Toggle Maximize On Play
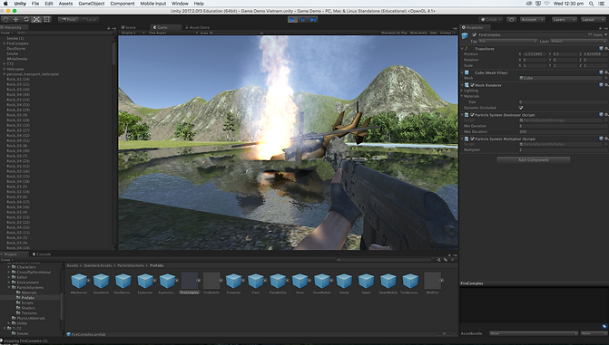 (394, 33)
